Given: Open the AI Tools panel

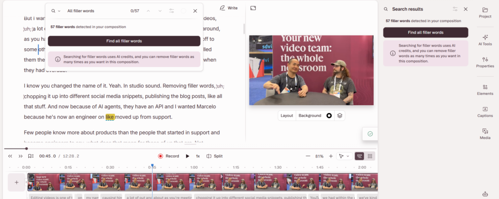Looking at the screenshot, I should pyautogui.click(x=485, y=40).
